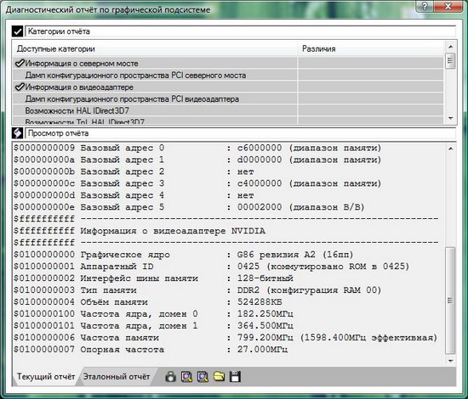The image size is (468, 399).
Task: Click the help question mark button
Action: pos(425,7)
